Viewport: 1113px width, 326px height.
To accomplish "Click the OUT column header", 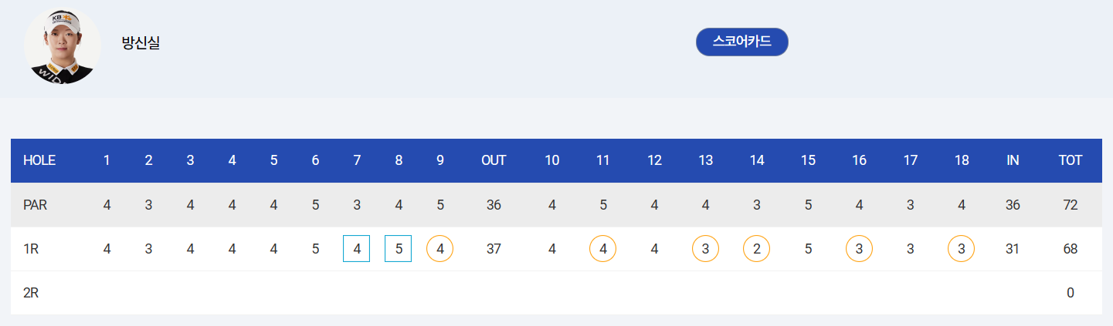I will pos(494,160).
